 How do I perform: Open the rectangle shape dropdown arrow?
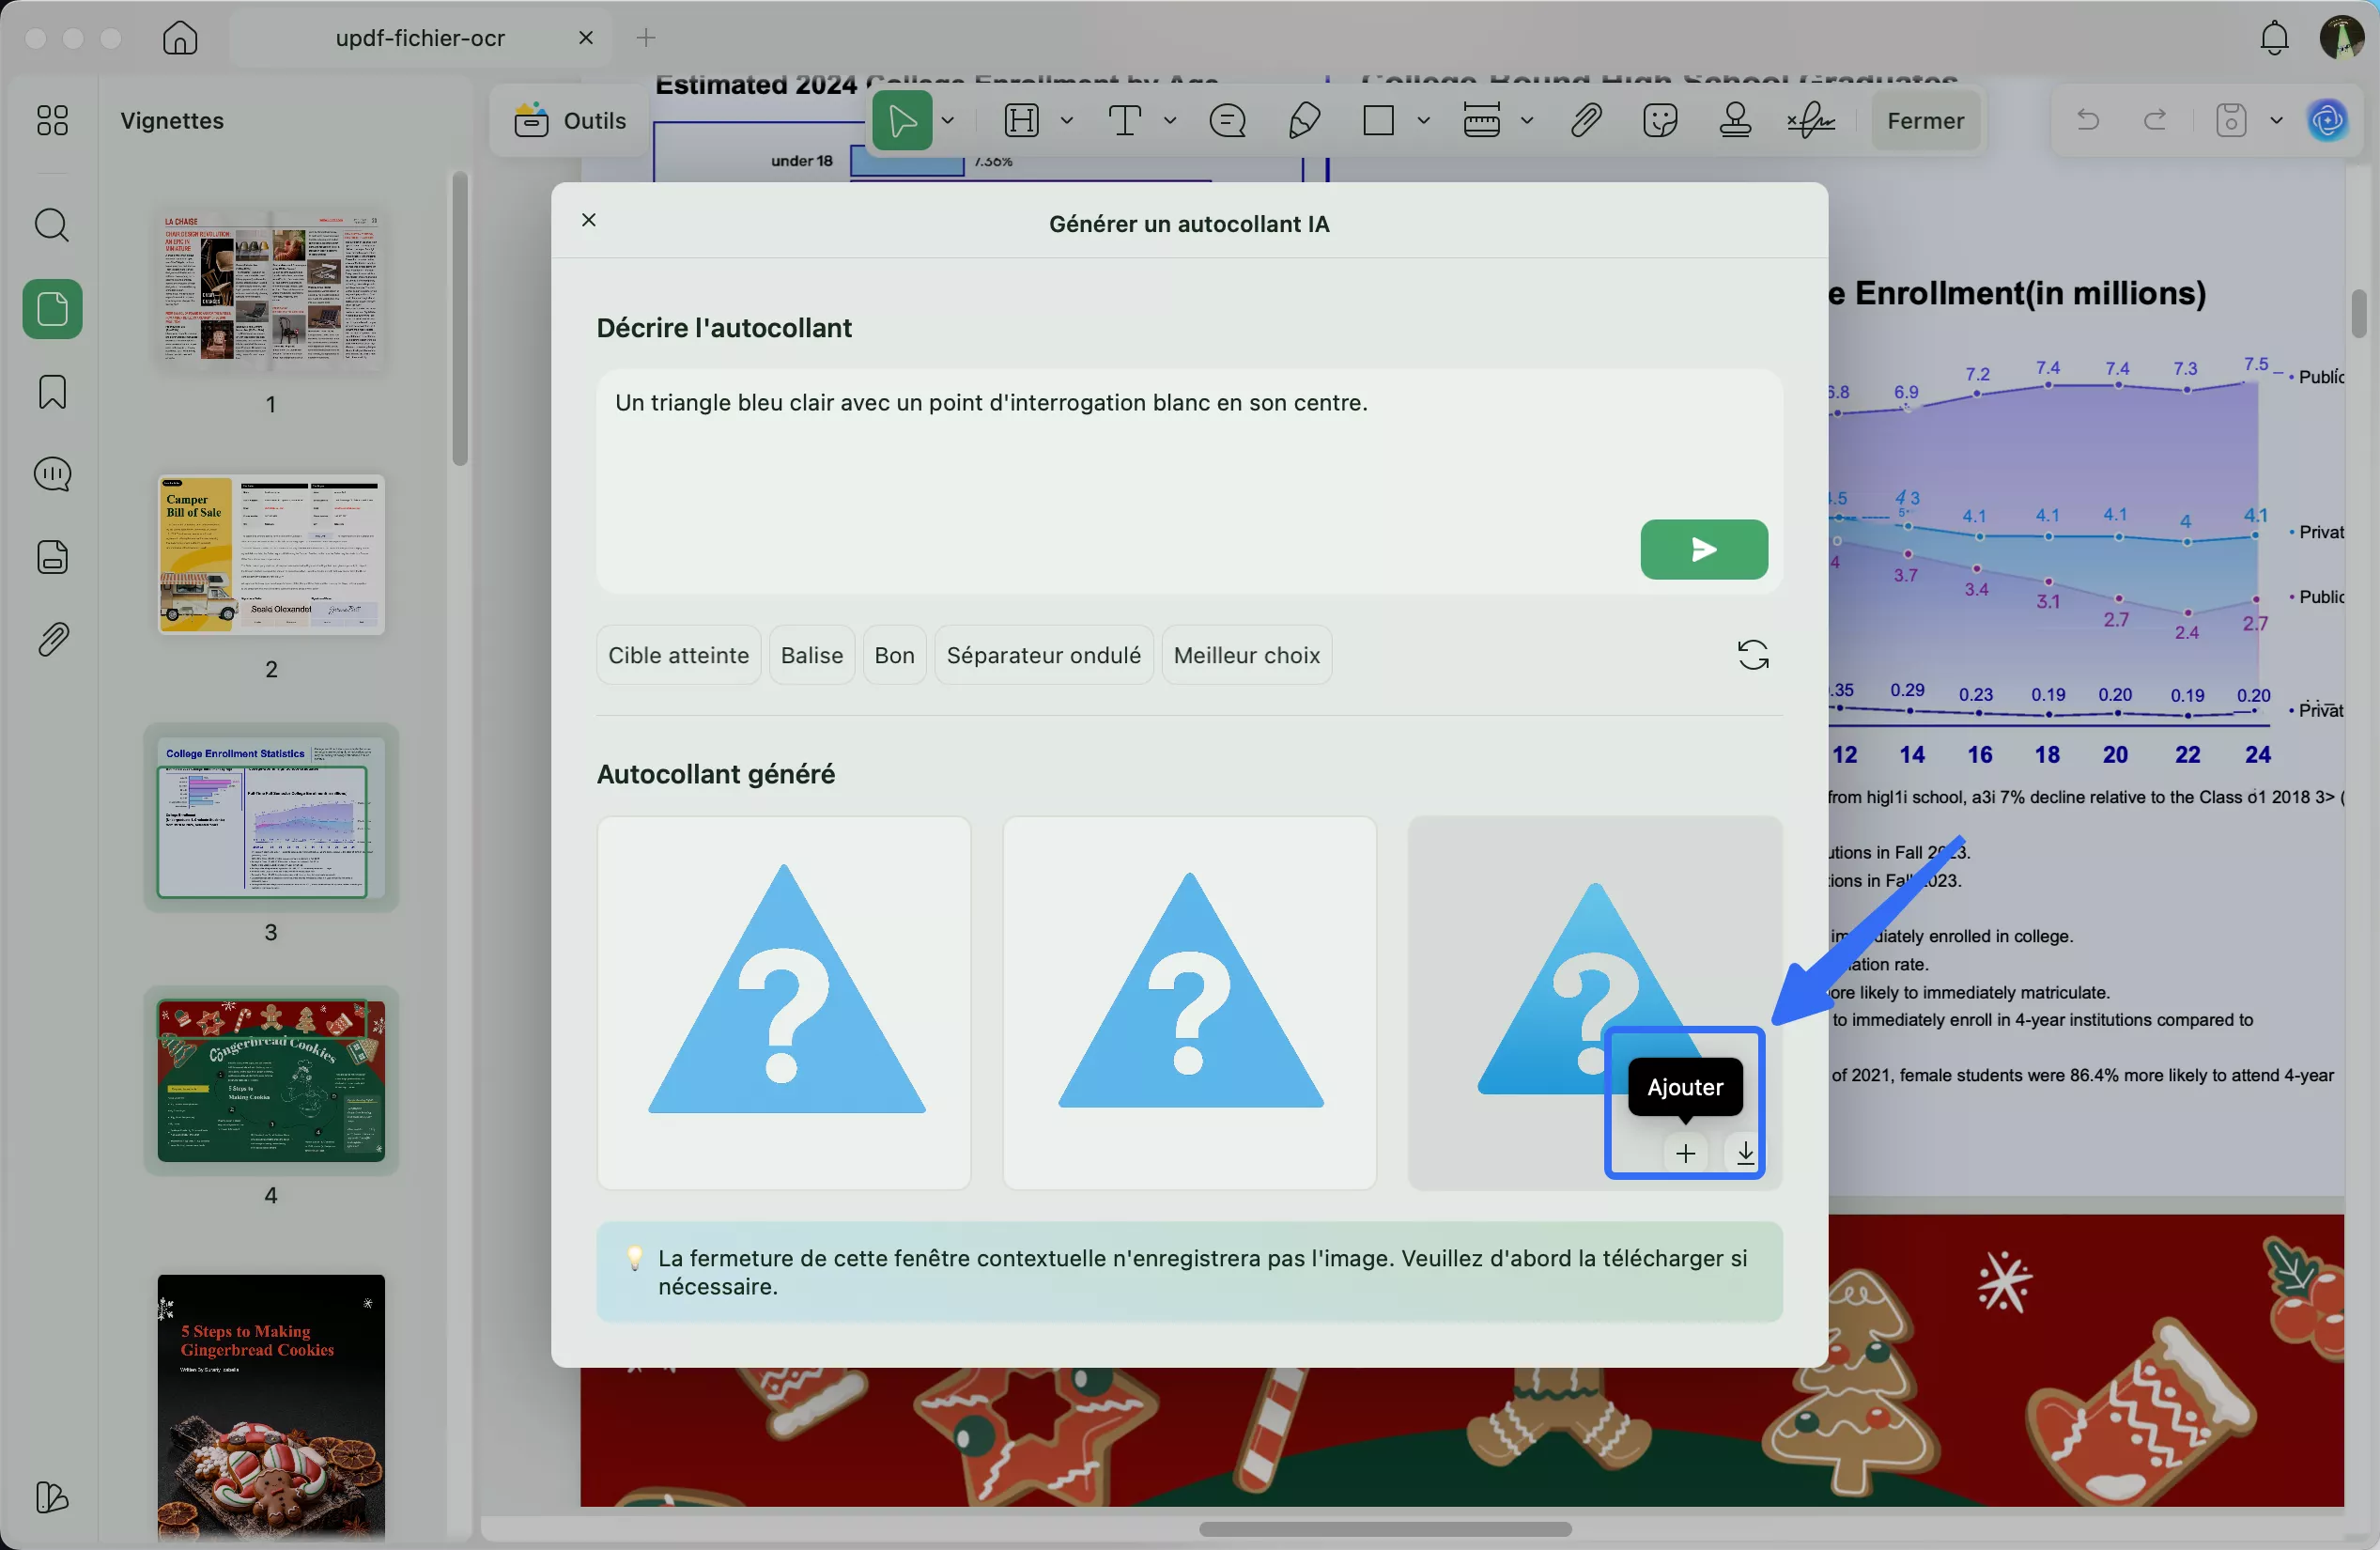pyautogui.click(x=1423, y=121)
